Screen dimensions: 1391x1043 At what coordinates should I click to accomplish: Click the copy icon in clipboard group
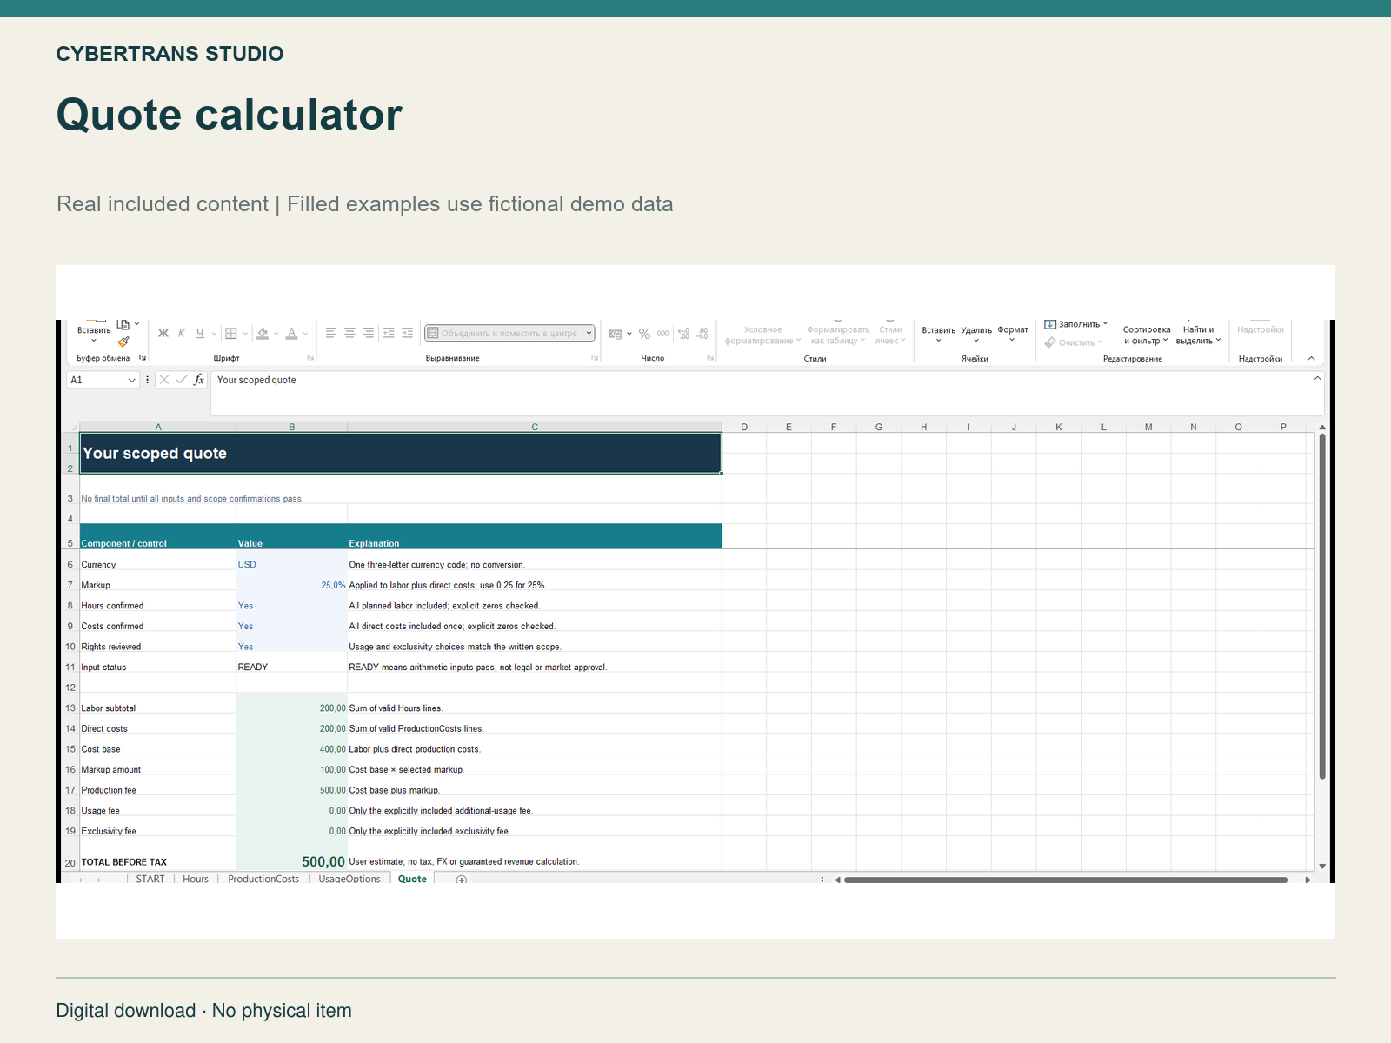point(123,324)
